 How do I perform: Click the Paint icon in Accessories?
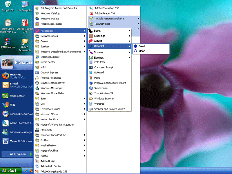(91, 78)
